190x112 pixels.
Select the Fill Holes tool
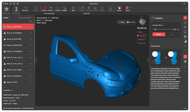(89, 9)
